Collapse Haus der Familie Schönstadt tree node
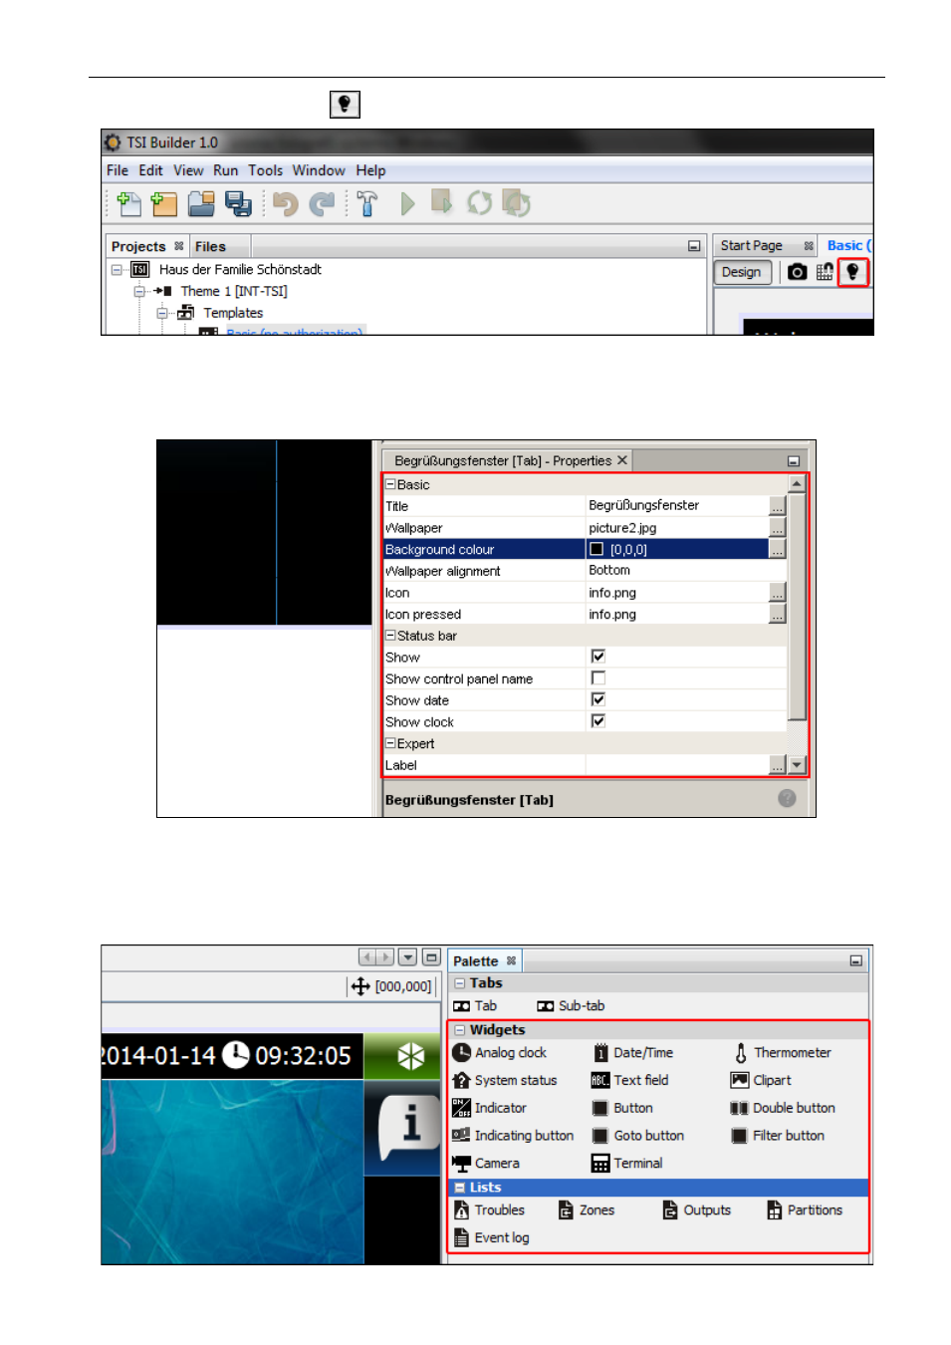951x1345 pixels. click(x=117, y=269)
